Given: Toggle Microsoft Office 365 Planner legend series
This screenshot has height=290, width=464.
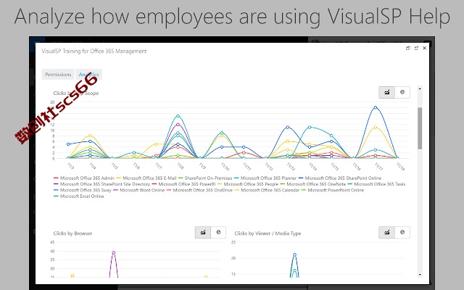Looking at the screenshot, I should [265, 178].
